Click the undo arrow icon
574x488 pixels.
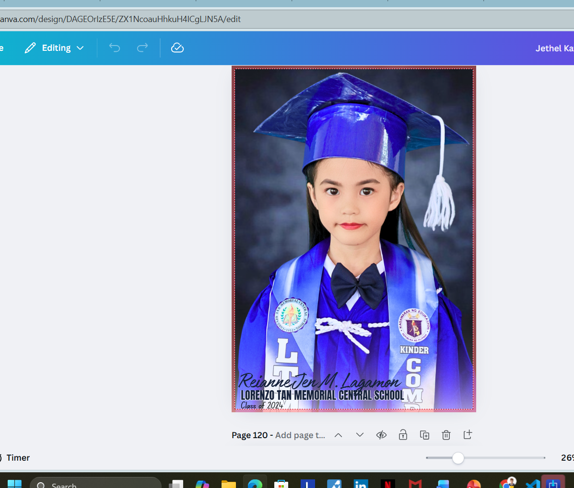pos(114,48)
